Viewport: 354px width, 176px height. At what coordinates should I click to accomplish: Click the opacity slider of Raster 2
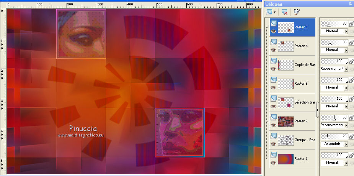pos(334,117)
